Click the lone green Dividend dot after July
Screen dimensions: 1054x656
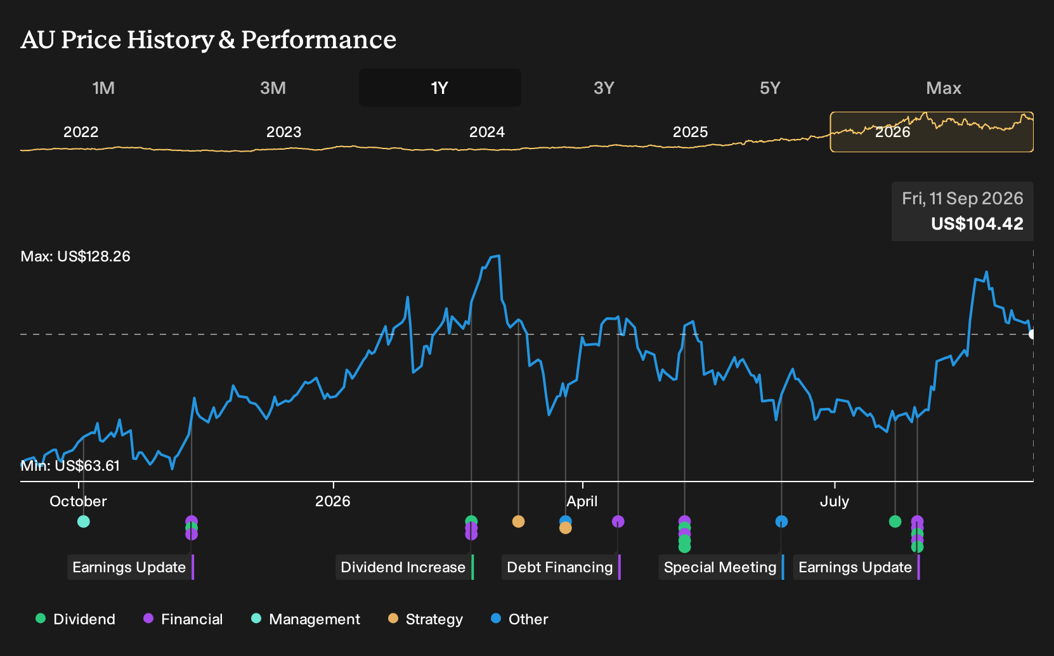(x=895, y=522)
